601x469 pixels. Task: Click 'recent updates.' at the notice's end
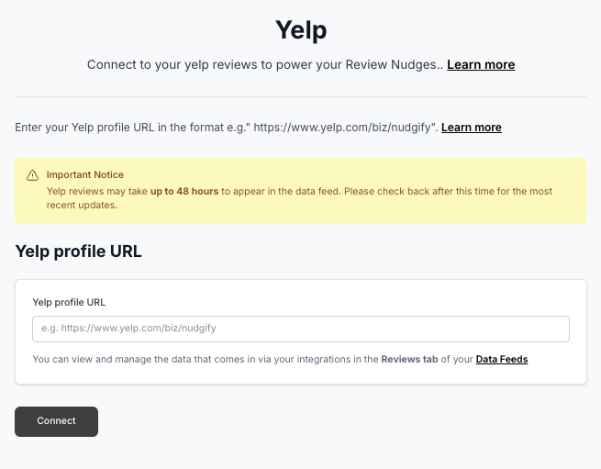[83, 205]
